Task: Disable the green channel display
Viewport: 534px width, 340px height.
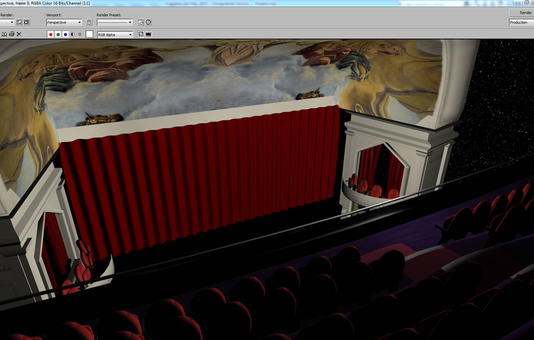Action: pyautogui.click(x=58, y=34)
